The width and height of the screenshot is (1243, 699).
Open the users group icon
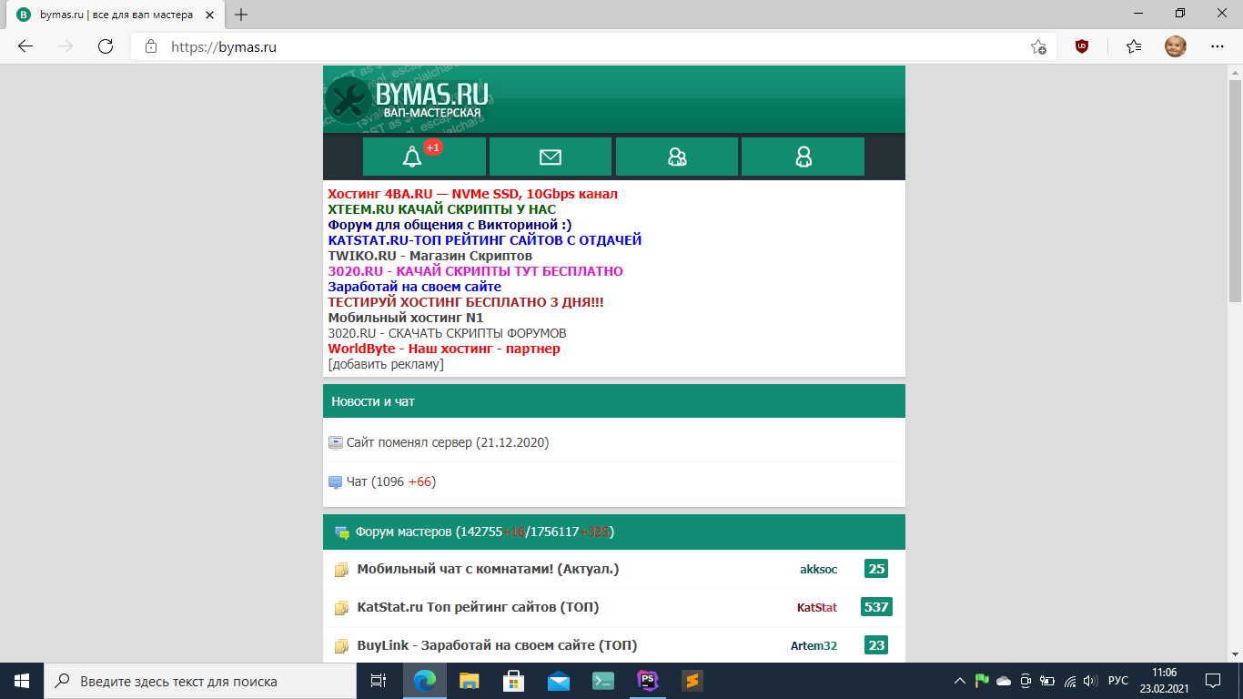(676, 157)
